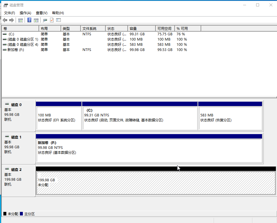Sort volumes by 容量 column header
The height and width of the screenshot is (223, 277).
(142, 29)
